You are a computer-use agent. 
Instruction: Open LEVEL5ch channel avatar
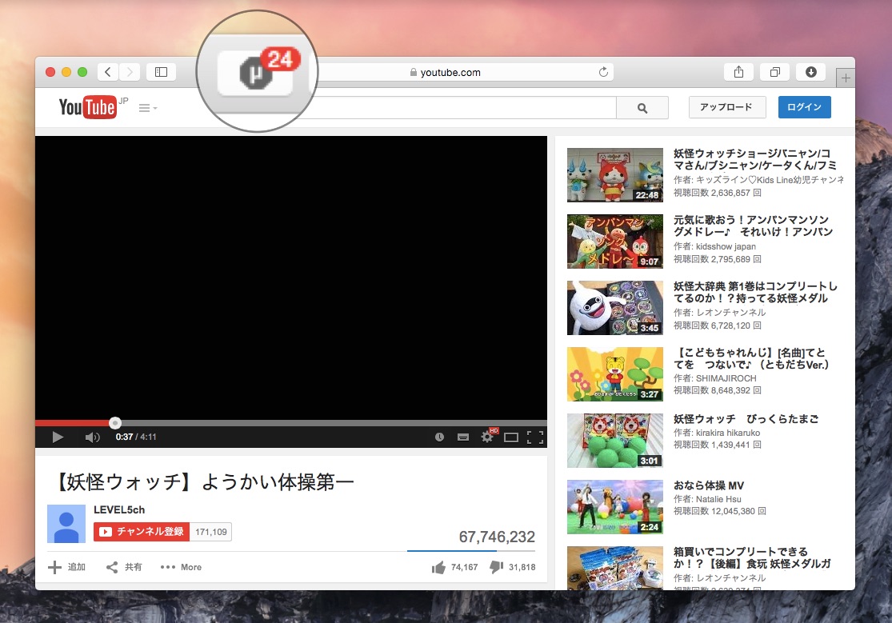click(66, 524)
